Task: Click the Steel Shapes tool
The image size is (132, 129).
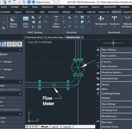Action: 56,22
